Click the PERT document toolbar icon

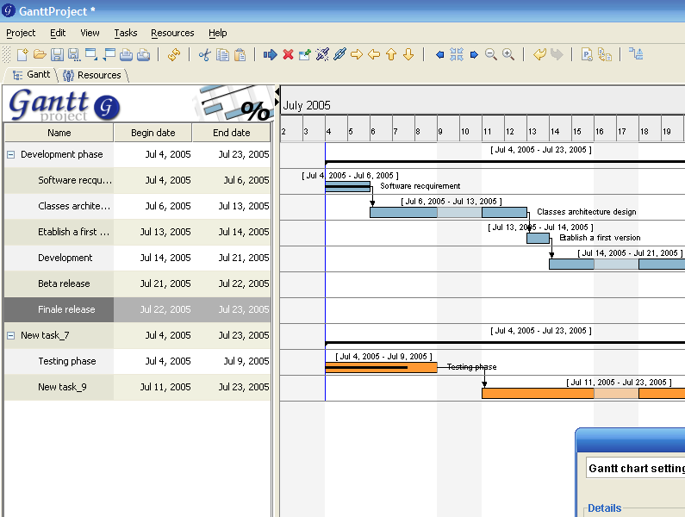coord(587,54)
